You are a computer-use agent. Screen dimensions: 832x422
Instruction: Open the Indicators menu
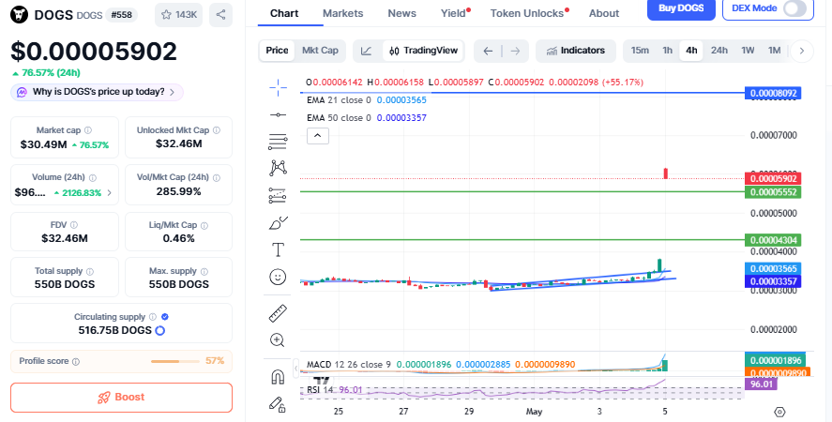(576, 51)
